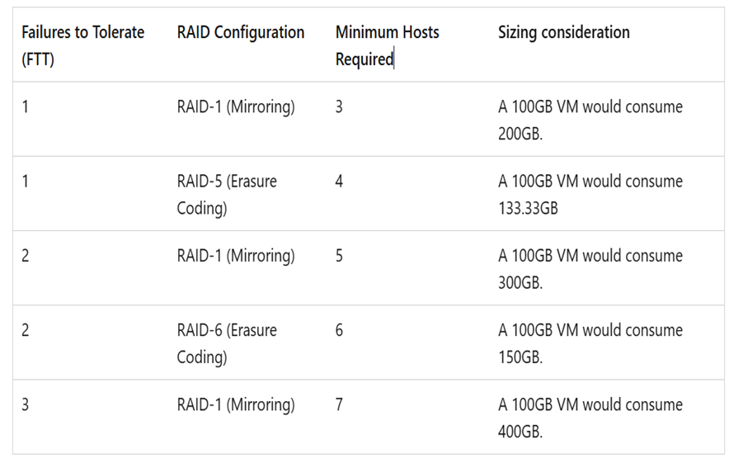The height and width of the screenshot is (463, 729).
Task: Click the cell mentioning 150GB consumption
Action: [590, 343]
